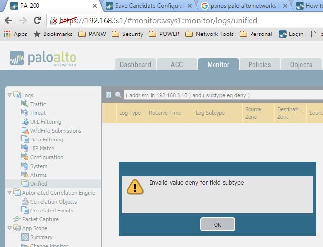323x247 pixels.
Task: Click the System log icon
Action: (25, 166)
